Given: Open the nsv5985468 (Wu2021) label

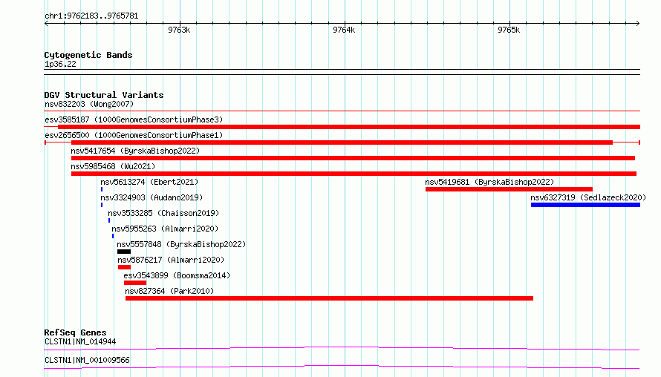Looking at the screenshot, I should pos(113,166).
